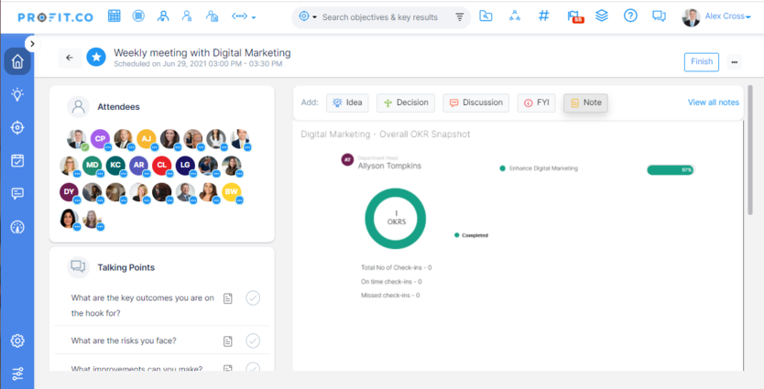The width and height of the screenshot is (764, 389).
Task: Click the search objectives and key results field
Action: tap(380, 17)
